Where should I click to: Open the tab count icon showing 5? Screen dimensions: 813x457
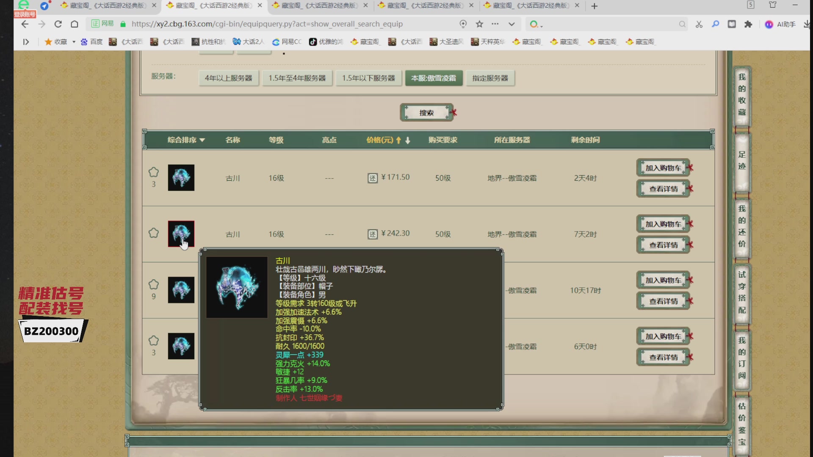[751, 5]
